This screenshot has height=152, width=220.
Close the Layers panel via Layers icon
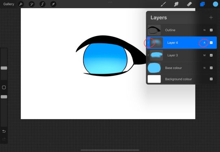(x=202, y=4)
